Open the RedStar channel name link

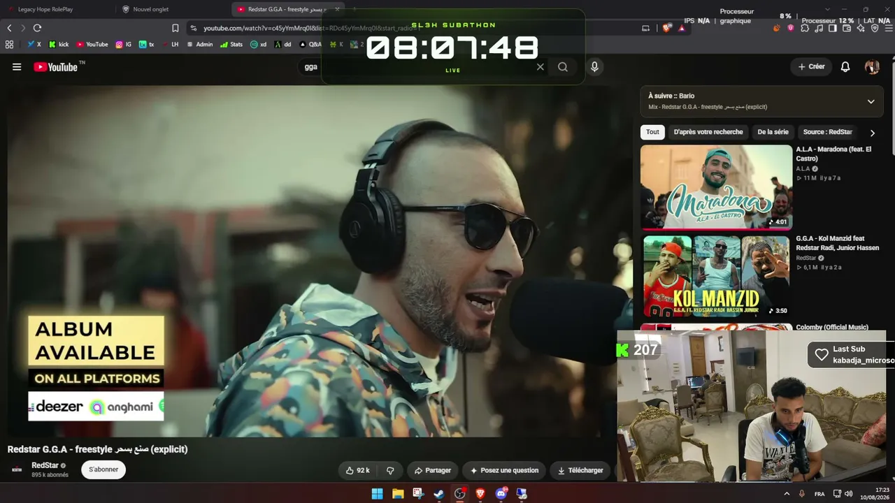point(45,465)
